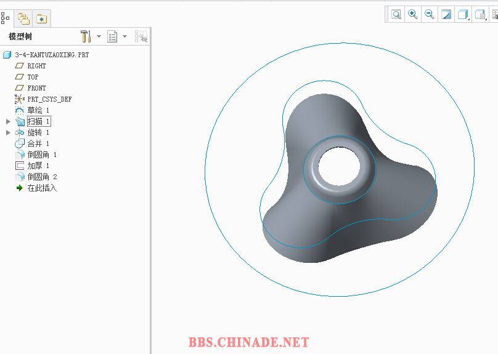Screen dimensions: 498x354
Task: Select the FRONT datum plane
Action: [x=36, y=88]
